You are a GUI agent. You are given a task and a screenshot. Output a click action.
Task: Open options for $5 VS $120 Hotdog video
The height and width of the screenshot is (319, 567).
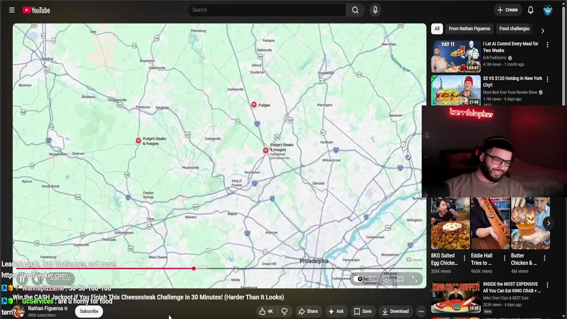[547, 79]
